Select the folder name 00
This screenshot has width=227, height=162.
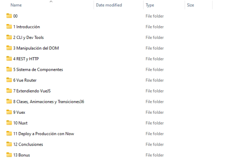point(15,16)
